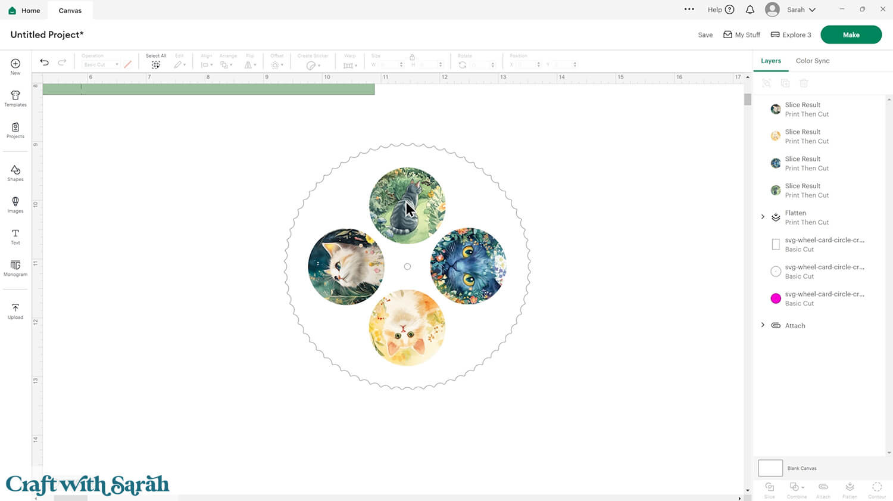Click the Blank Canvas color swatch
Viewport: 893px width, 501px height.
pos(770,468)
